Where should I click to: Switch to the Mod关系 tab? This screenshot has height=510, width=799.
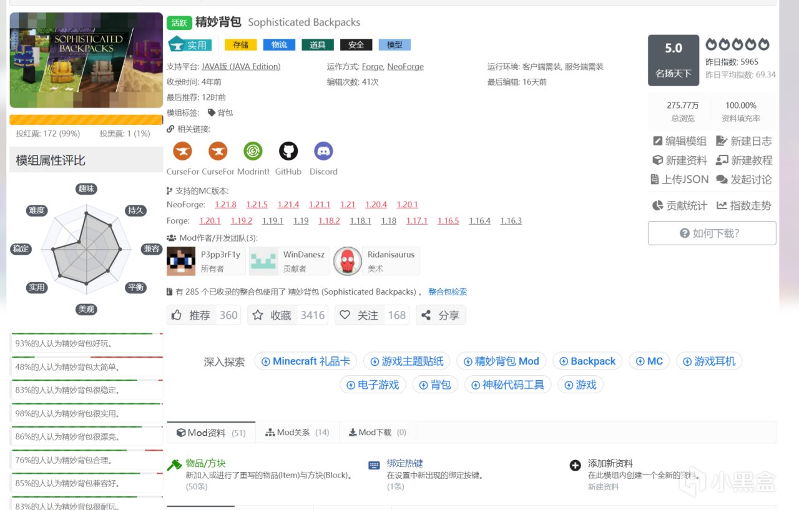[297, 432]
